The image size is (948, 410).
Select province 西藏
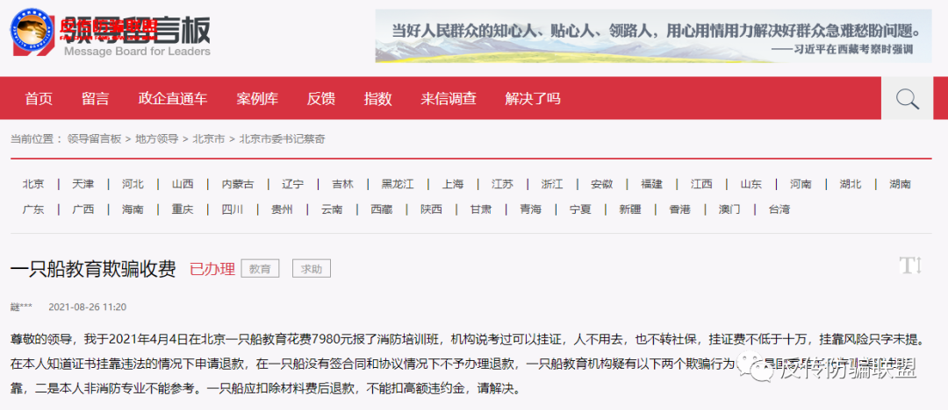pos(382,209)
